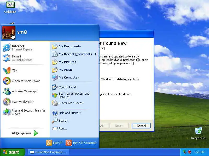Click the Search magnifier icon
Viewport: 209px width, 156px height.
click(x=55, y=121)
